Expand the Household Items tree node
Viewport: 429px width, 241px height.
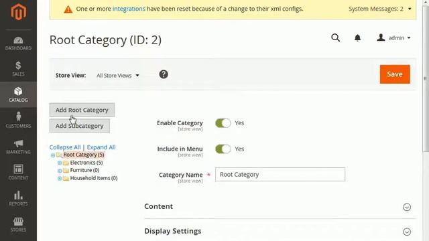[60, 179]
